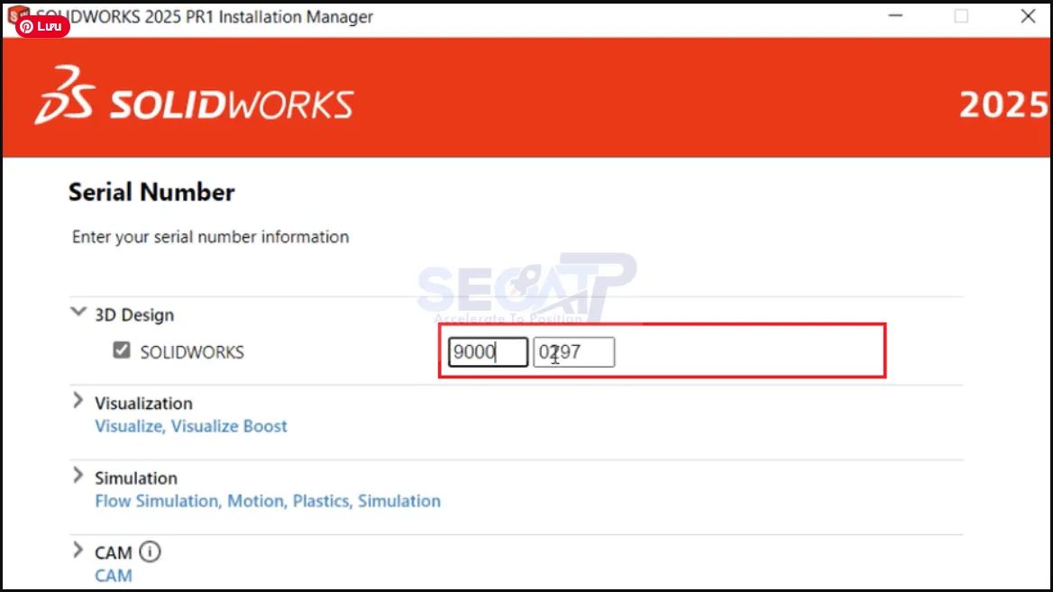
Task: Open the Simulation product link
Action: pyautogui.click(x=398, y=500)
